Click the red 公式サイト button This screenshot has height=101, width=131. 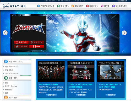(21, 42)
